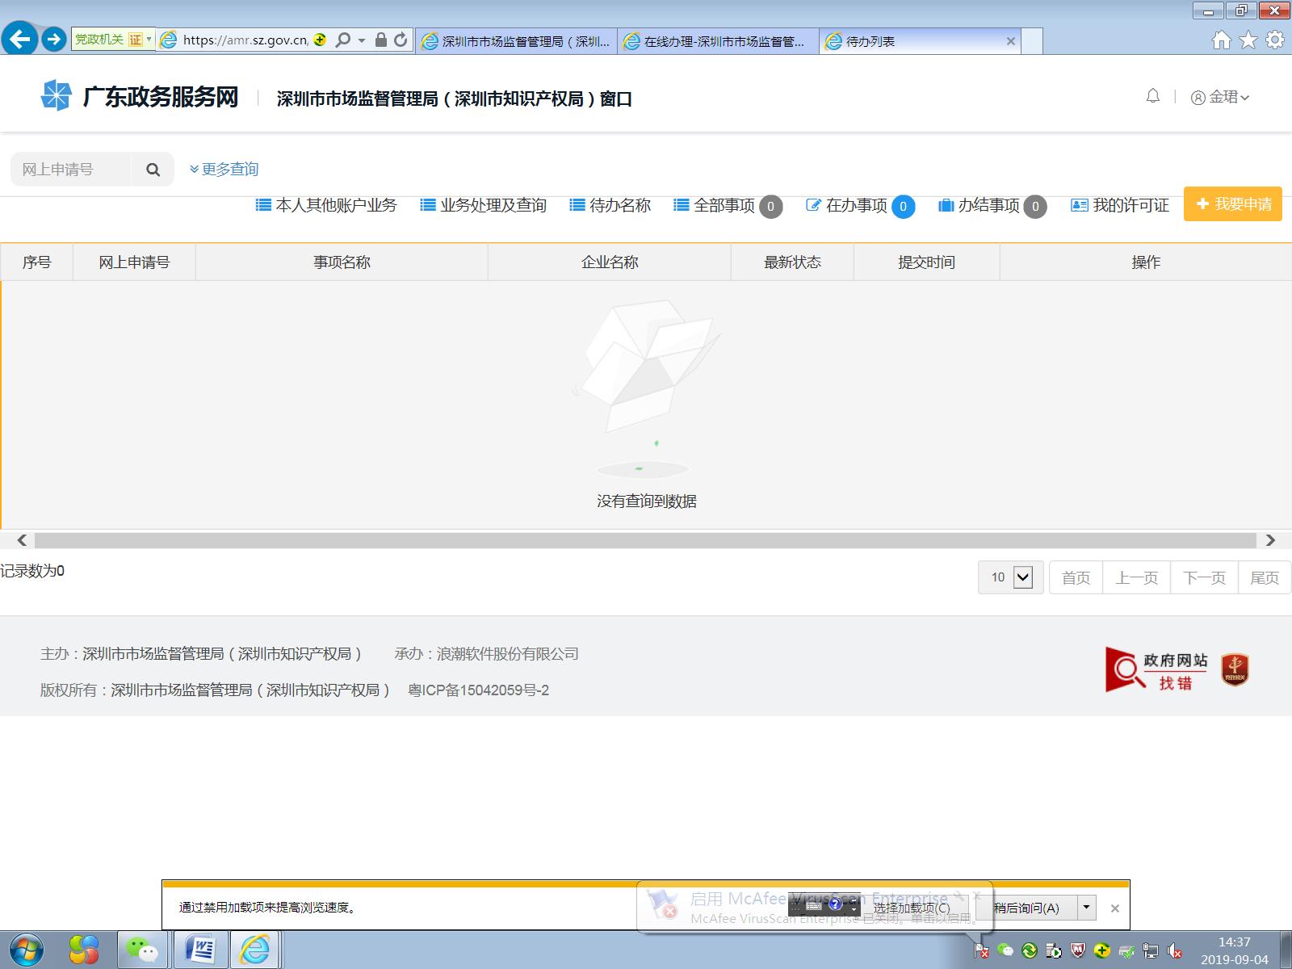
Task: Click the Favorites star icon
Action: tap(1247, 38)
